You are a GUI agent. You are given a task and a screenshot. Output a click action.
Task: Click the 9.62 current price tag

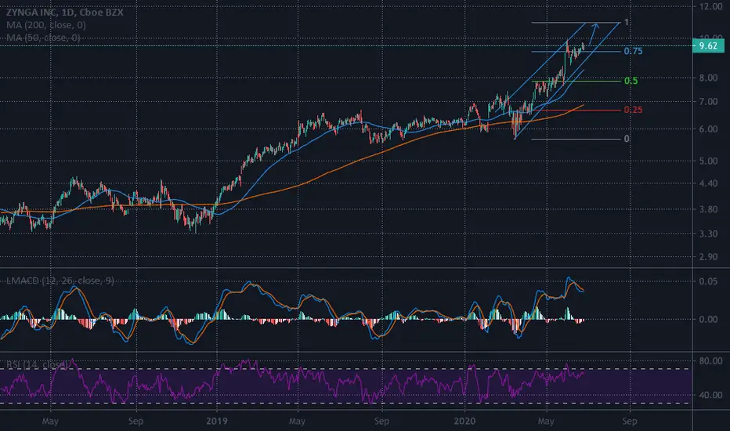tap(708, 45)
